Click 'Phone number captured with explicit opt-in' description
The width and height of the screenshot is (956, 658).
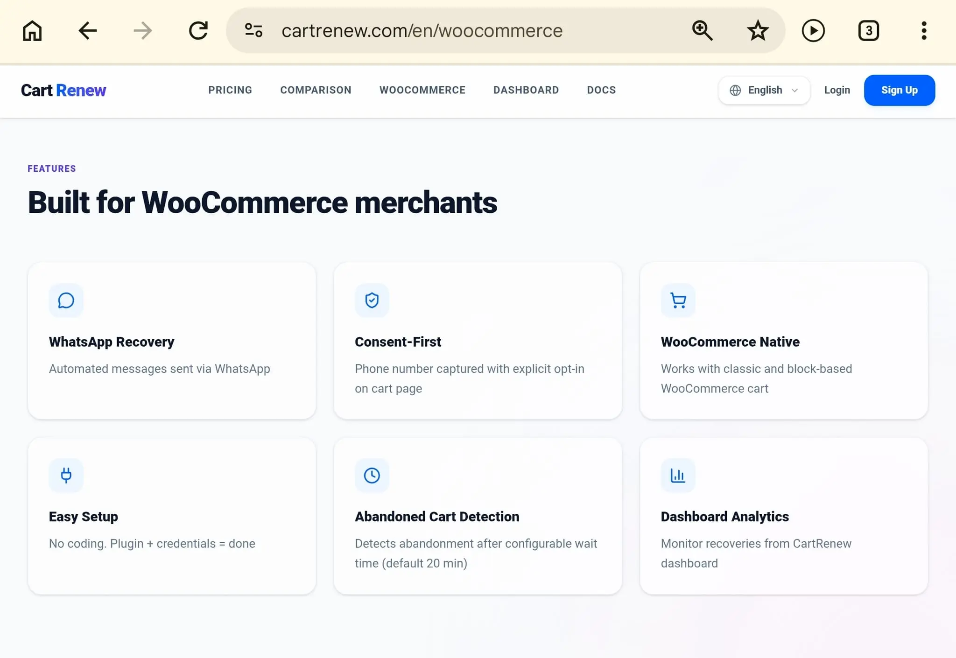[x=470, y=378]
